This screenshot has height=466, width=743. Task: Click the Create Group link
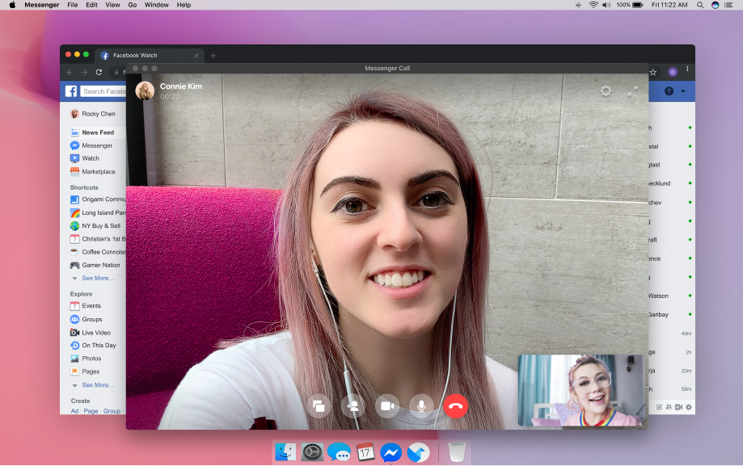(112, 411)
